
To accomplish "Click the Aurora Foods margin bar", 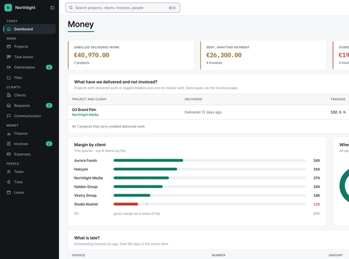I will pos(148,160).
